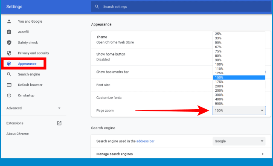Click the On startup power icon

pos(9,96)
